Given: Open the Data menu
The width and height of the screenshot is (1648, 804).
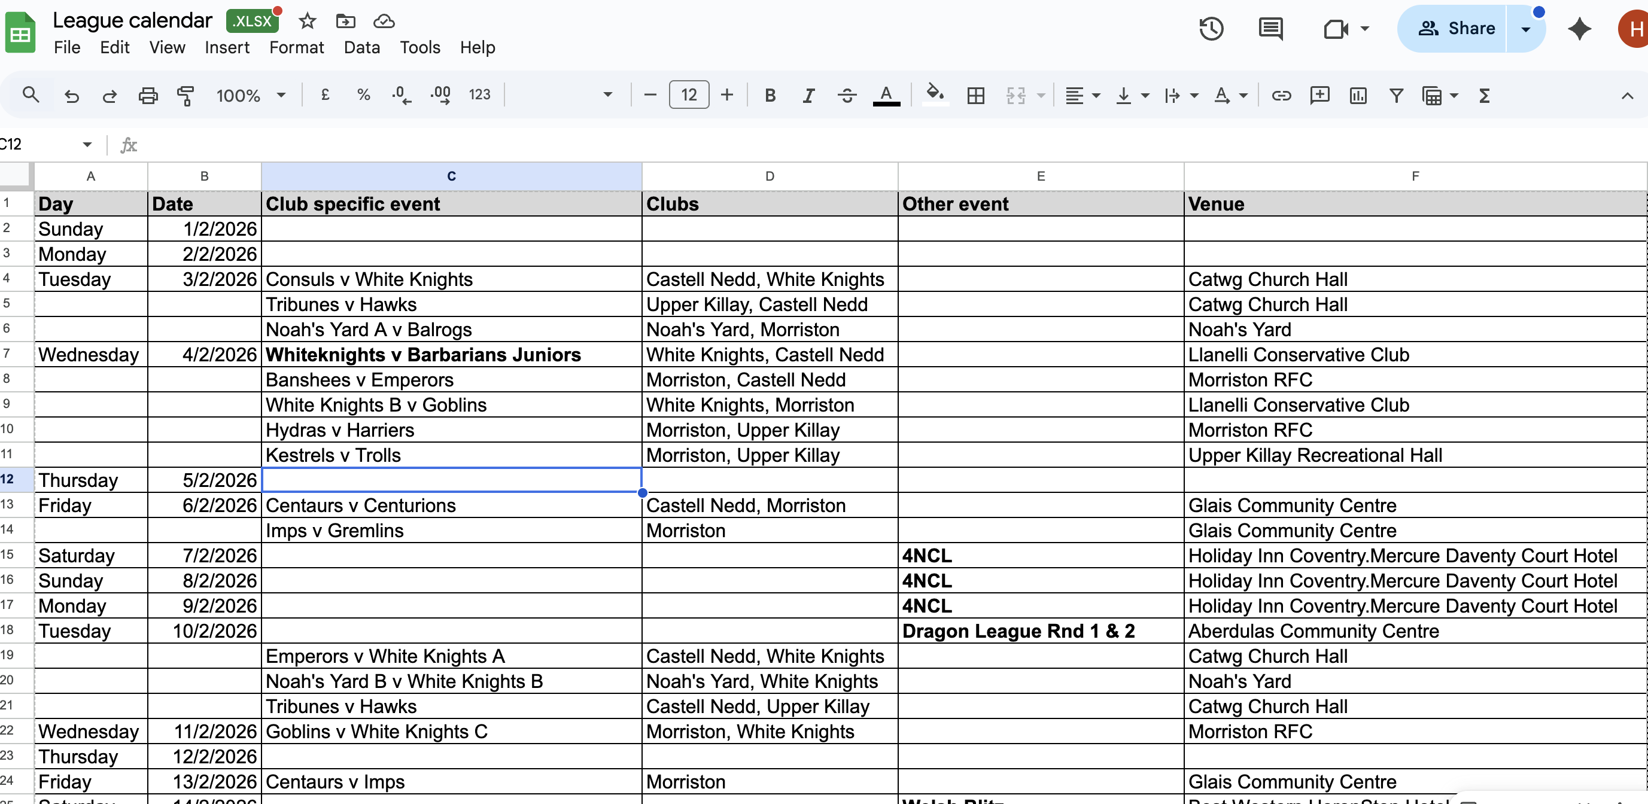Looking at the screenshot, I should (x=361, y=47).
